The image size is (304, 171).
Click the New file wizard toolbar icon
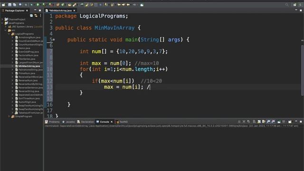[x=3, y=5]
